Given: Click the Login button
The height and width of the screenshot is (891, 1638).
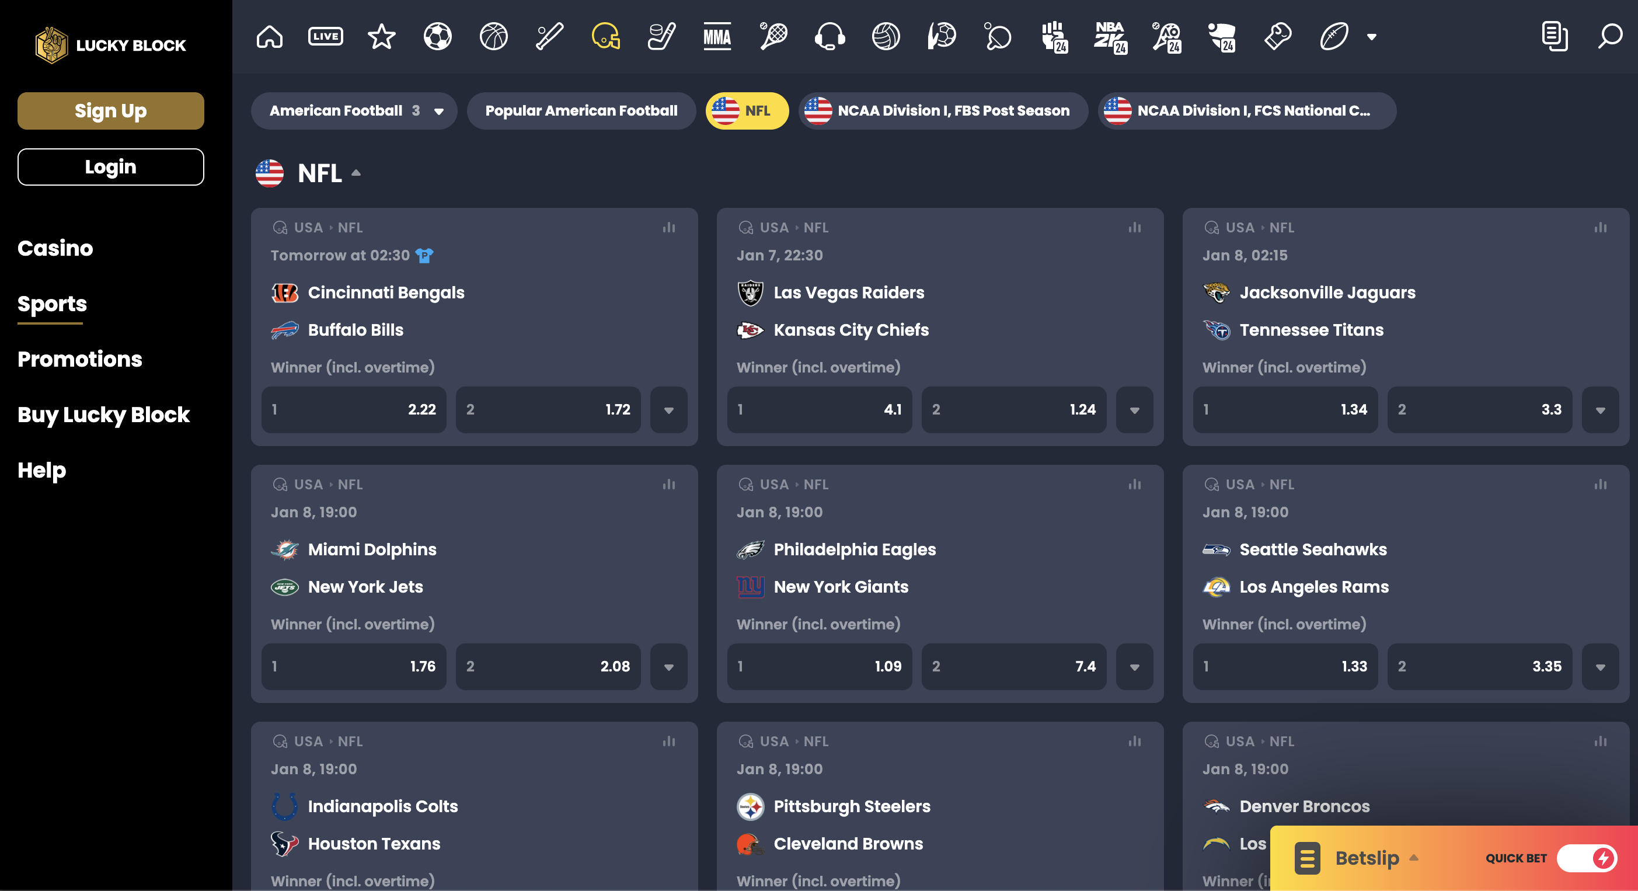Looking at the screenshot, I should [110, 167].
